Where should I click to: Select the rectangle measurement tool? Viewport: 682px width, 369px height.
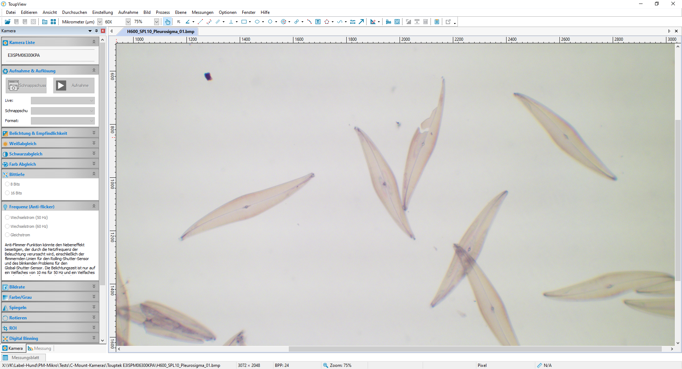tap(244, 22)
